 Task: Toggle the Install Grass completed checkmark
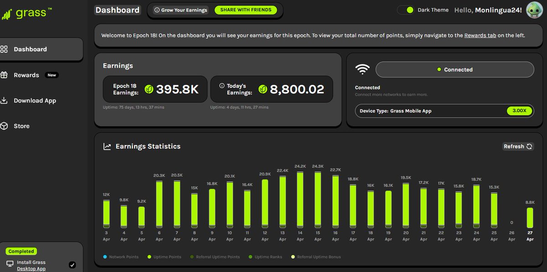coord(72,265)
